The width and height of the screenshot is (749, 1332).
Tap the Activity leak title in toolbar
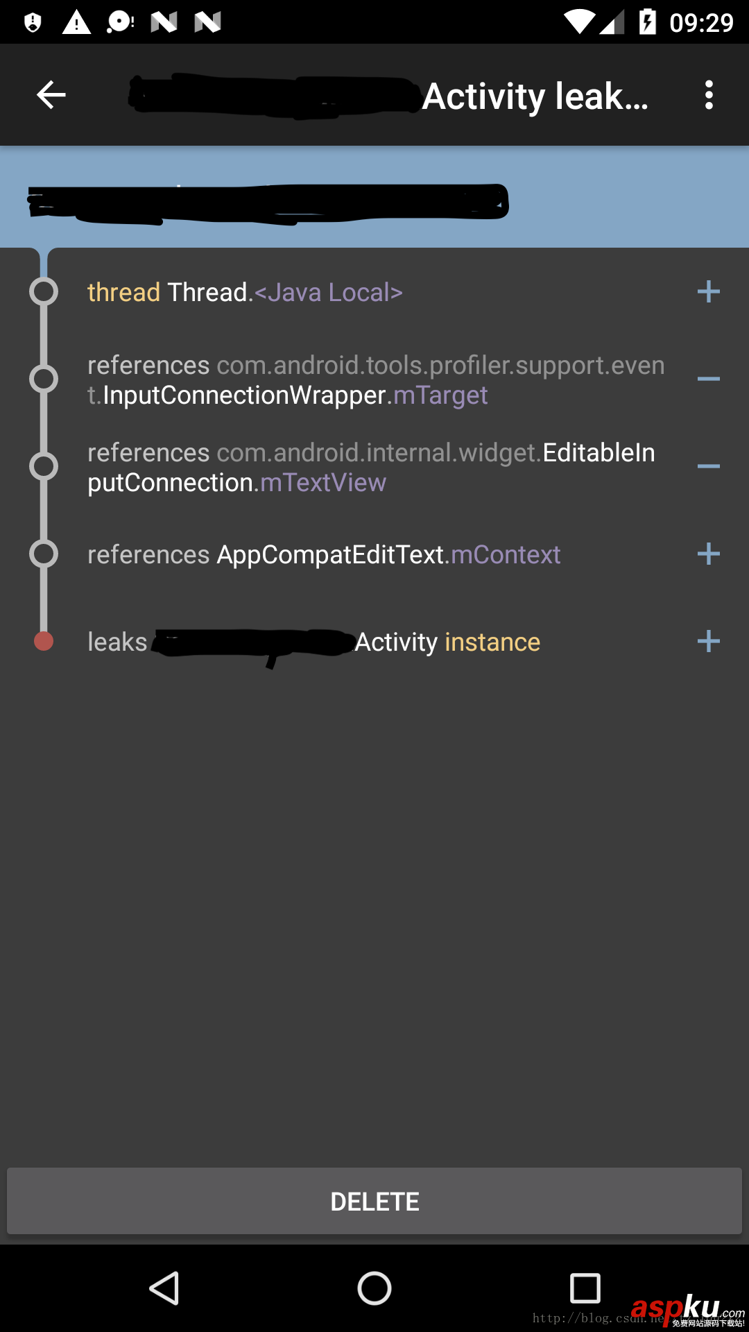535,96
